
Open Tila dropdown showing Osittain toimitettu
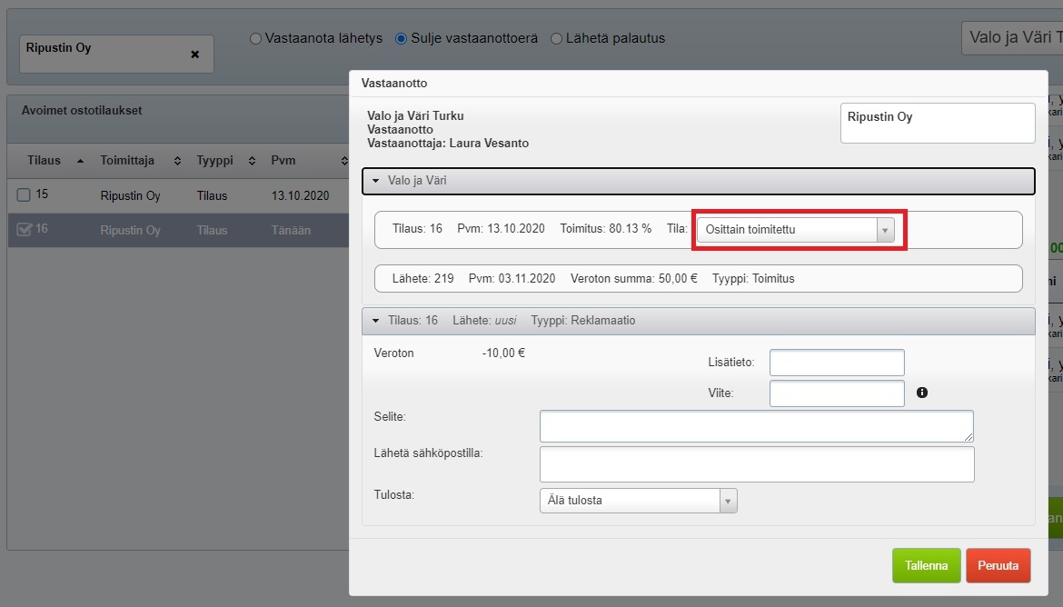pos(796,230)
